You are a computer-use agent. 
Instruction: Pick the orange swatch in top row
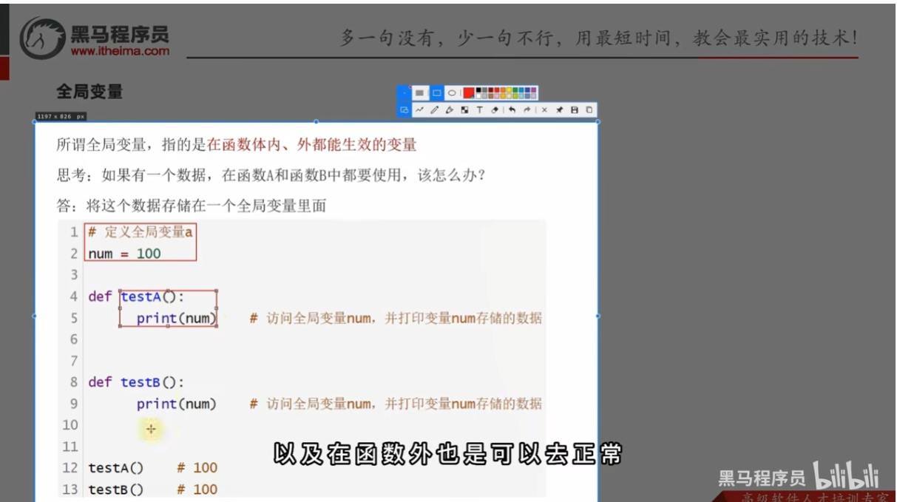point(503,89)
